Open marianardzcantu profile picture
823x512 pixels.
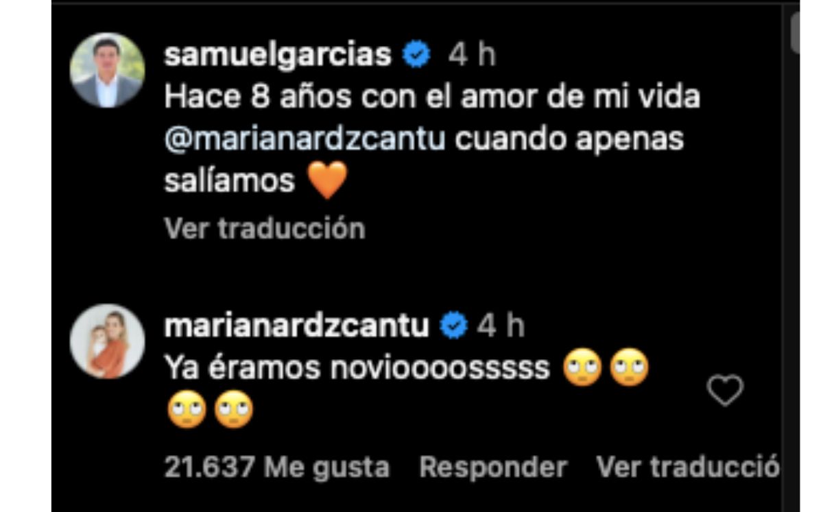108,341
